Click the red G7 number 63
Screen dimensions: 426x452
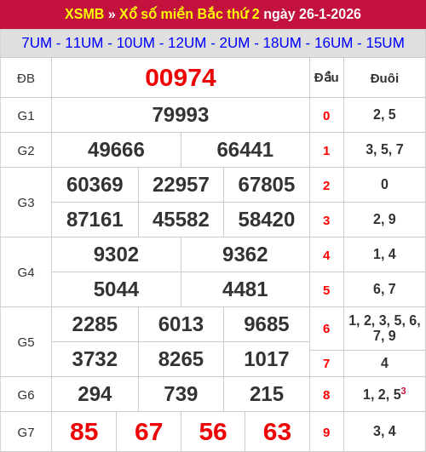[x=278, y=432]
